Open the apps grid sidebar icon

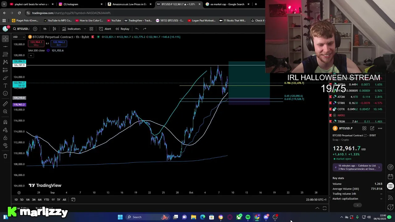pyautogui.click(x=390, y=186)
